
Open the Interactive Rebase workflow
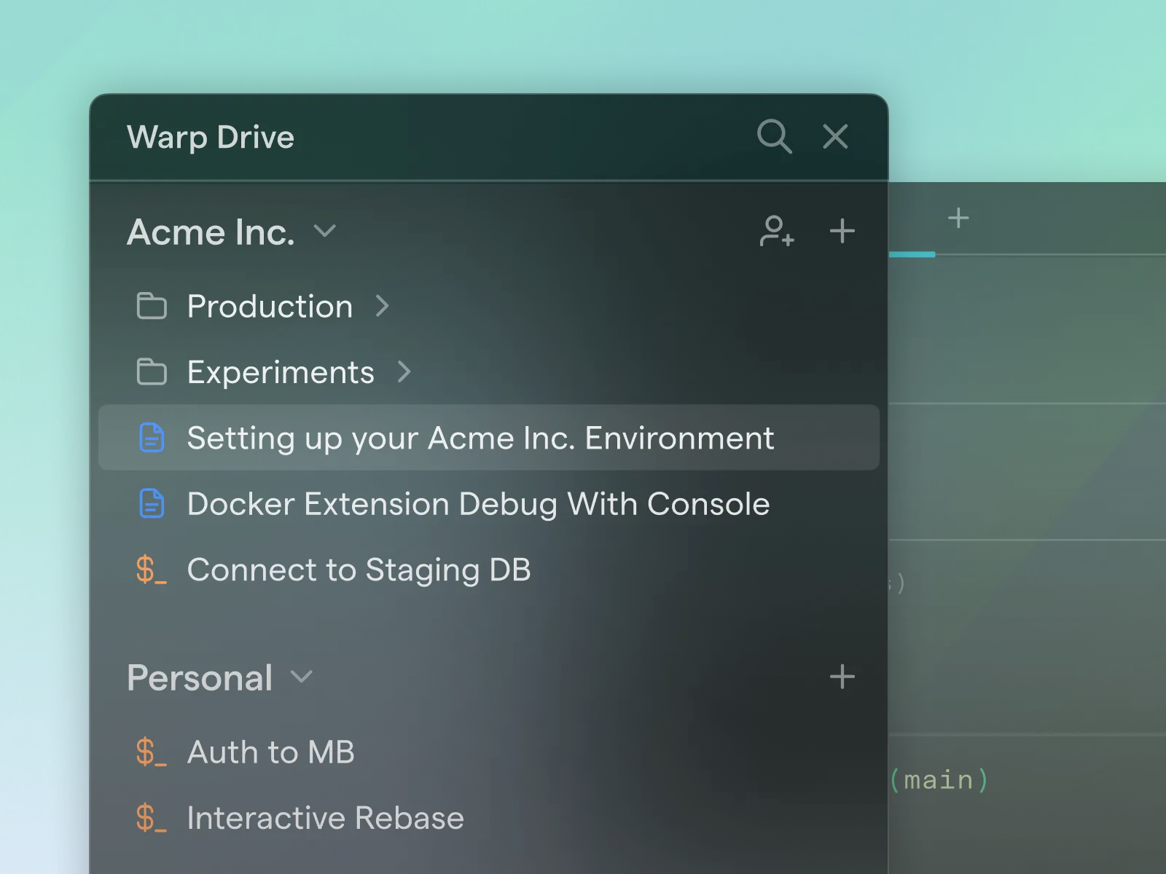pos(324,817)
